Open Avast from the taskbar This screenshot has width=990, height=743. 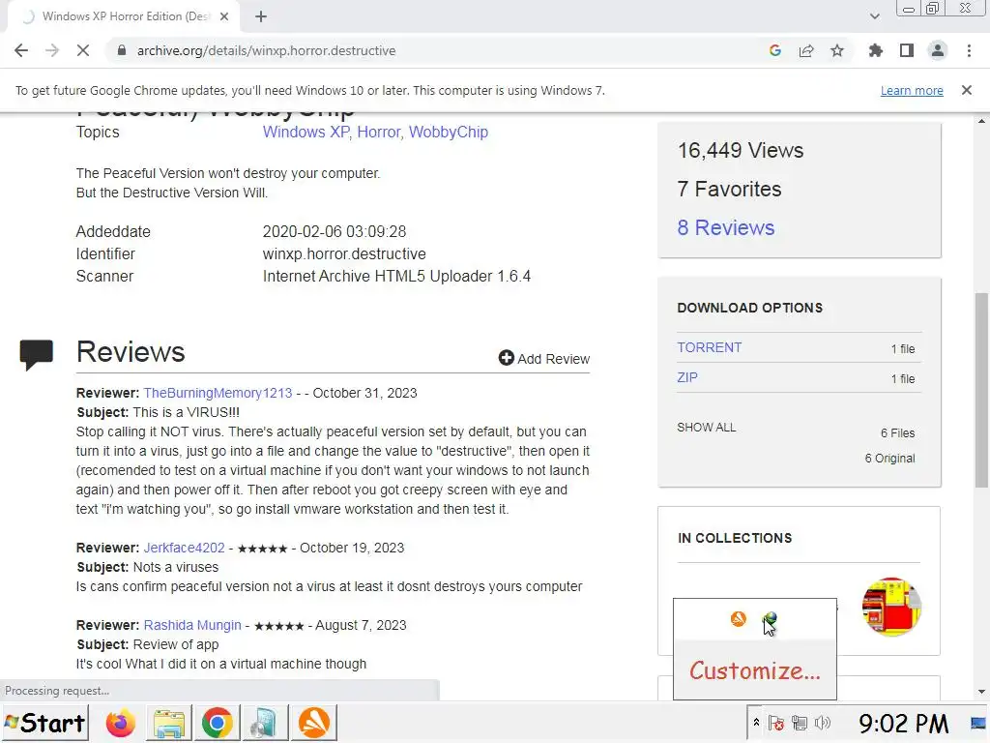313,723
